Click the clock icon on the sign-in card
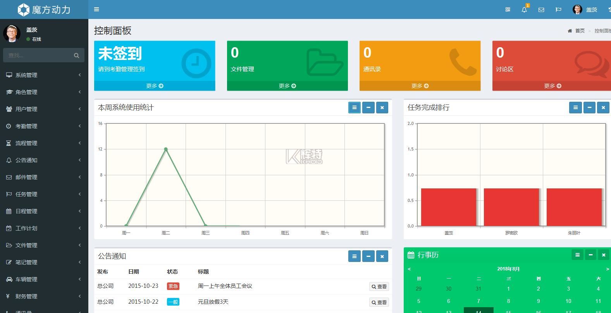The width and height of the screenshot is (611, 313). (196, 63)
